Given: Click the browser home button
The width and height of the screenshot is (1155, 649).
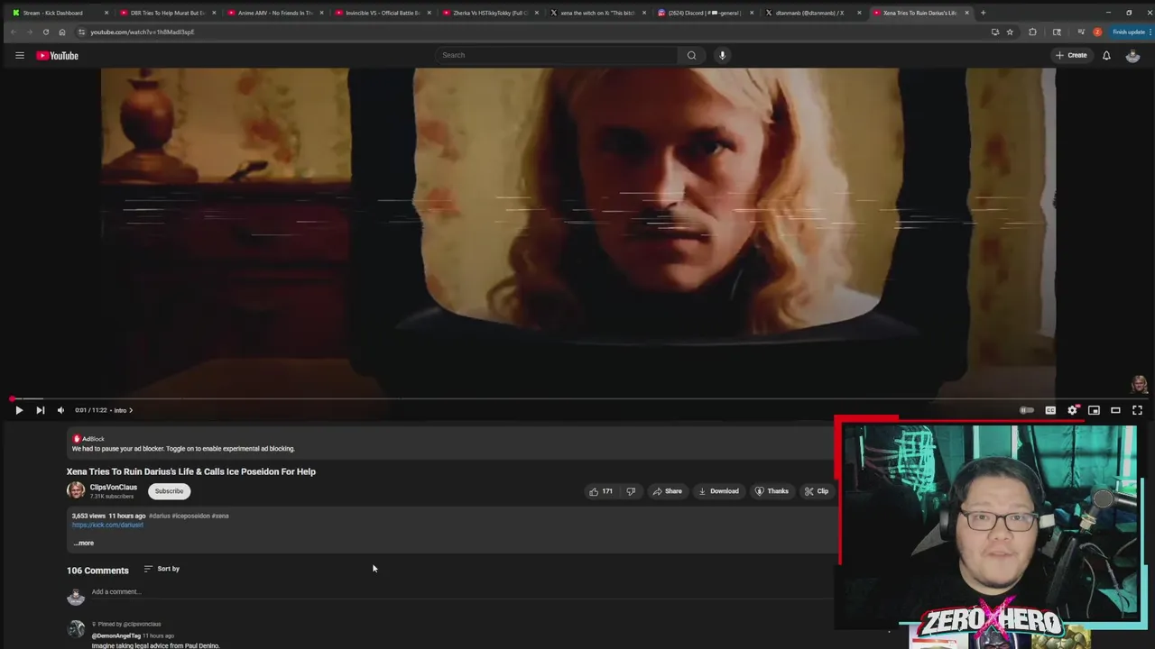Looking at the screenshot, I should (61, 32).
